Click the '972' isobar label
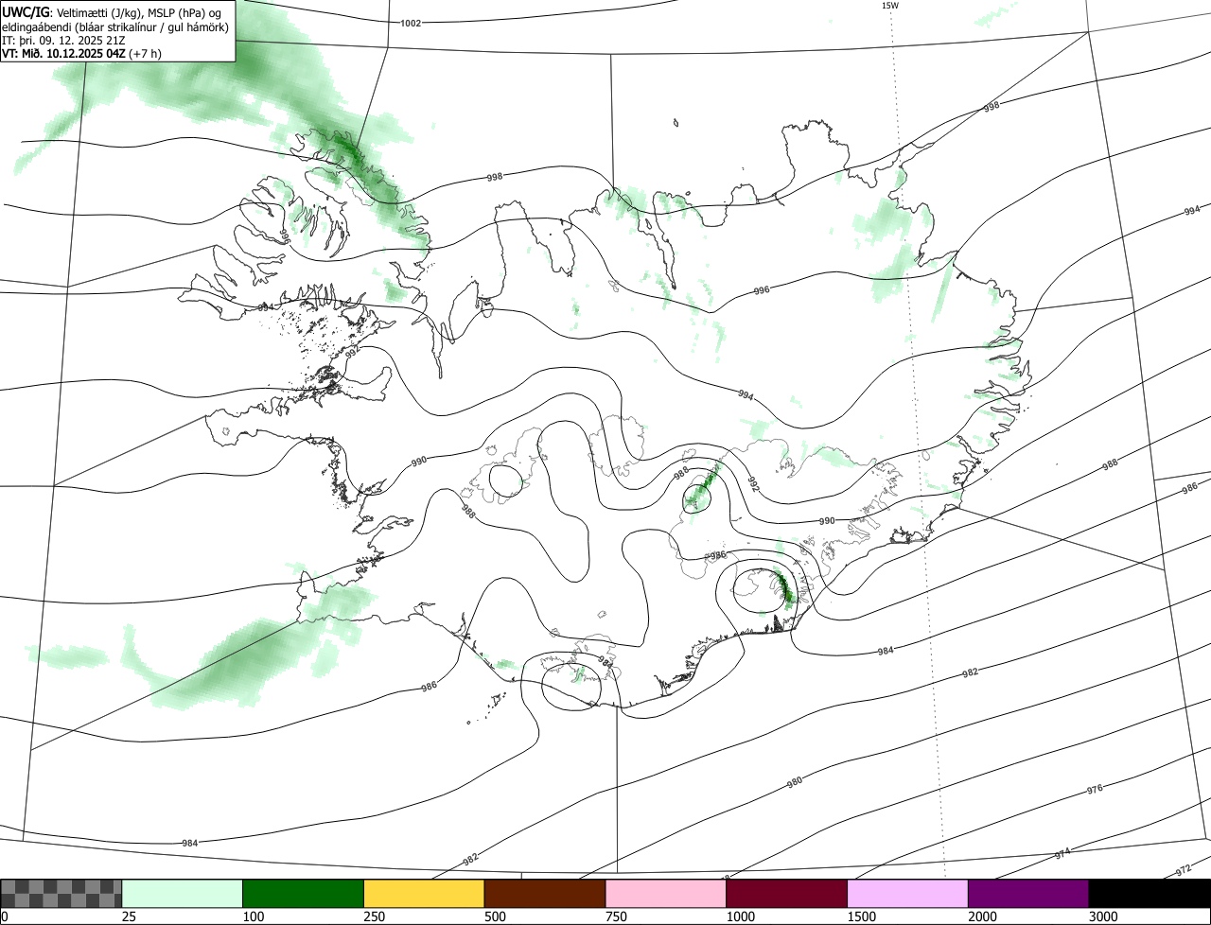Screen dimensions: 1211x925 (x=1183, y=870)
